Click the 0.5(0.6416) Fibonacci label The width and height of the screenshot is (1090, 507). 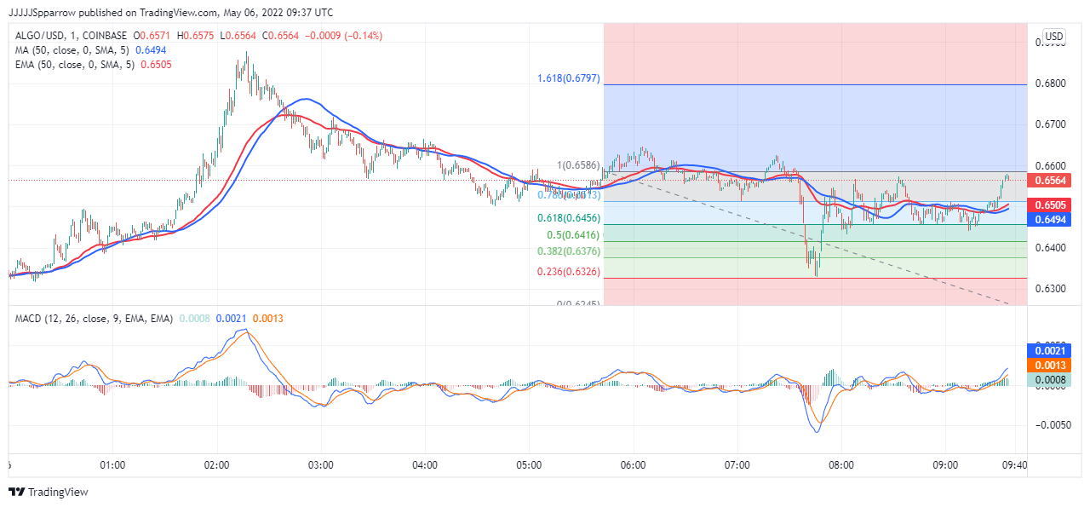(x=573, y=235)
